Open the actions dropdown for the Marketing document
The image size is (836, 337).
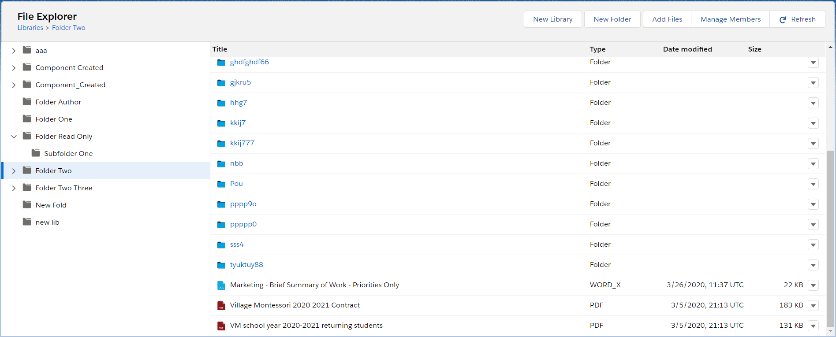813,285
